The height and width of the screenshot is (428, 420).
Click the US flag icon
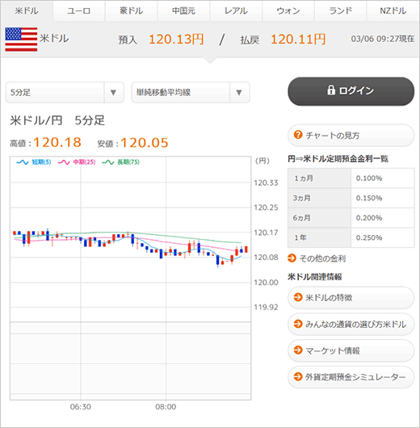21,40
